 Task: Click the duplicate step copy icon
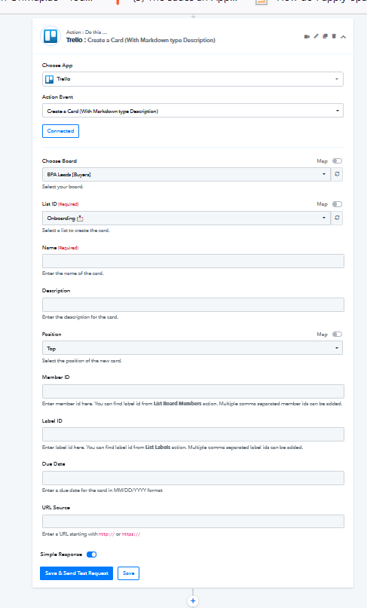(325, 36)
